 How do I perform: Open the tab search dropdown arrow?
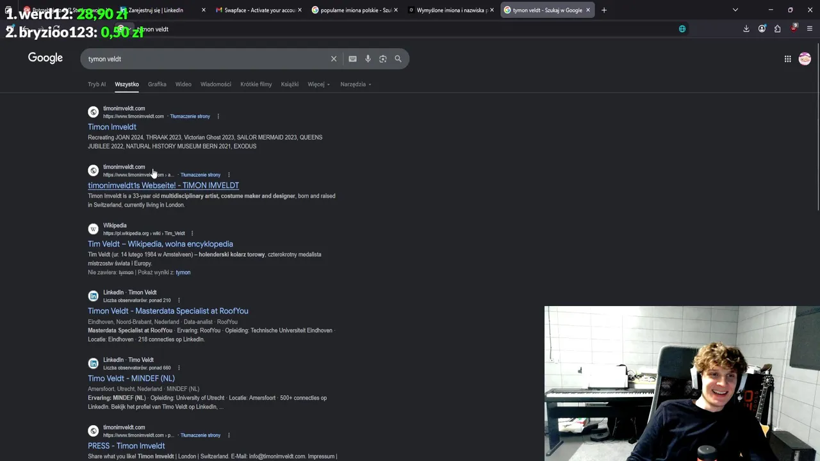pos(735,10)
